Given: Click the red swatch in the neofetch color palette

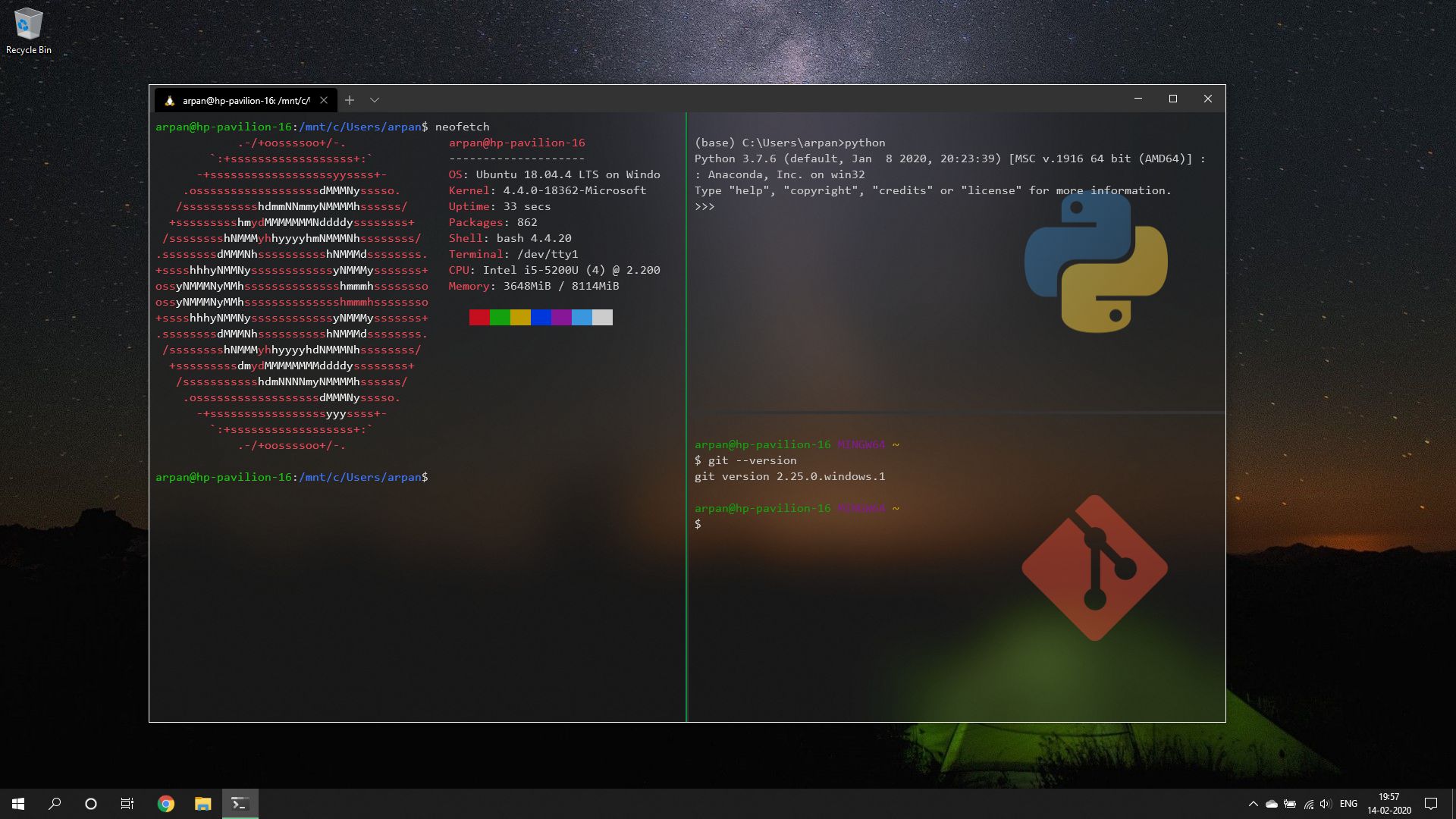Looking at the screenshot, I should (x=479, y=318).
